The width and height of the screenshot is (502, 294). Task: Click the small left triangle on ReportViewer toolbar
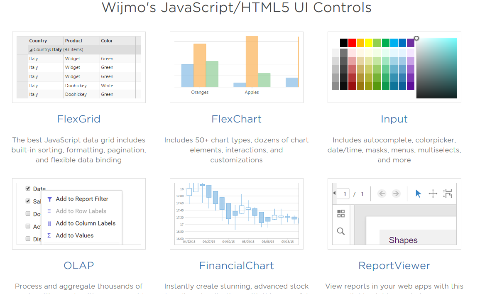pos(334,194)
